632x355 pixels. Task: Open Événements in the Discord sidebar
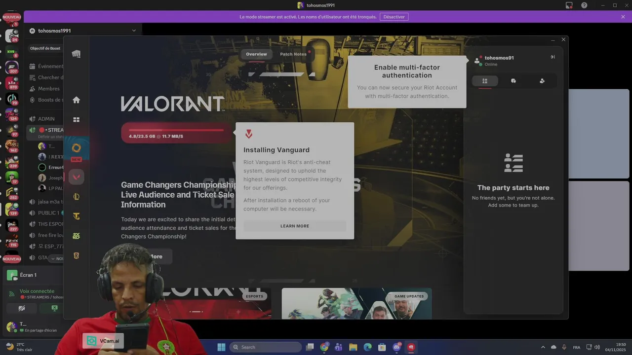coord(45,66)
